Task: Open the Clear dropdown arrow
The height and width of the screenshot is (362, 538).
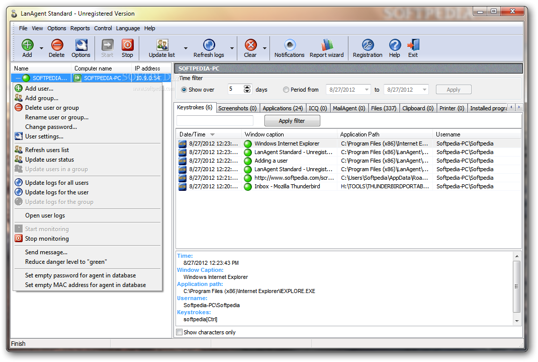Action: pyautogui.click(x=264, y=48)
